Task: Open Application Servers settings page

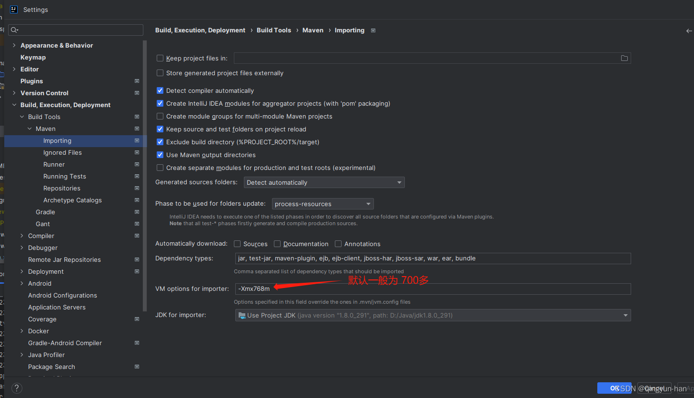Action: coord(57,307)
